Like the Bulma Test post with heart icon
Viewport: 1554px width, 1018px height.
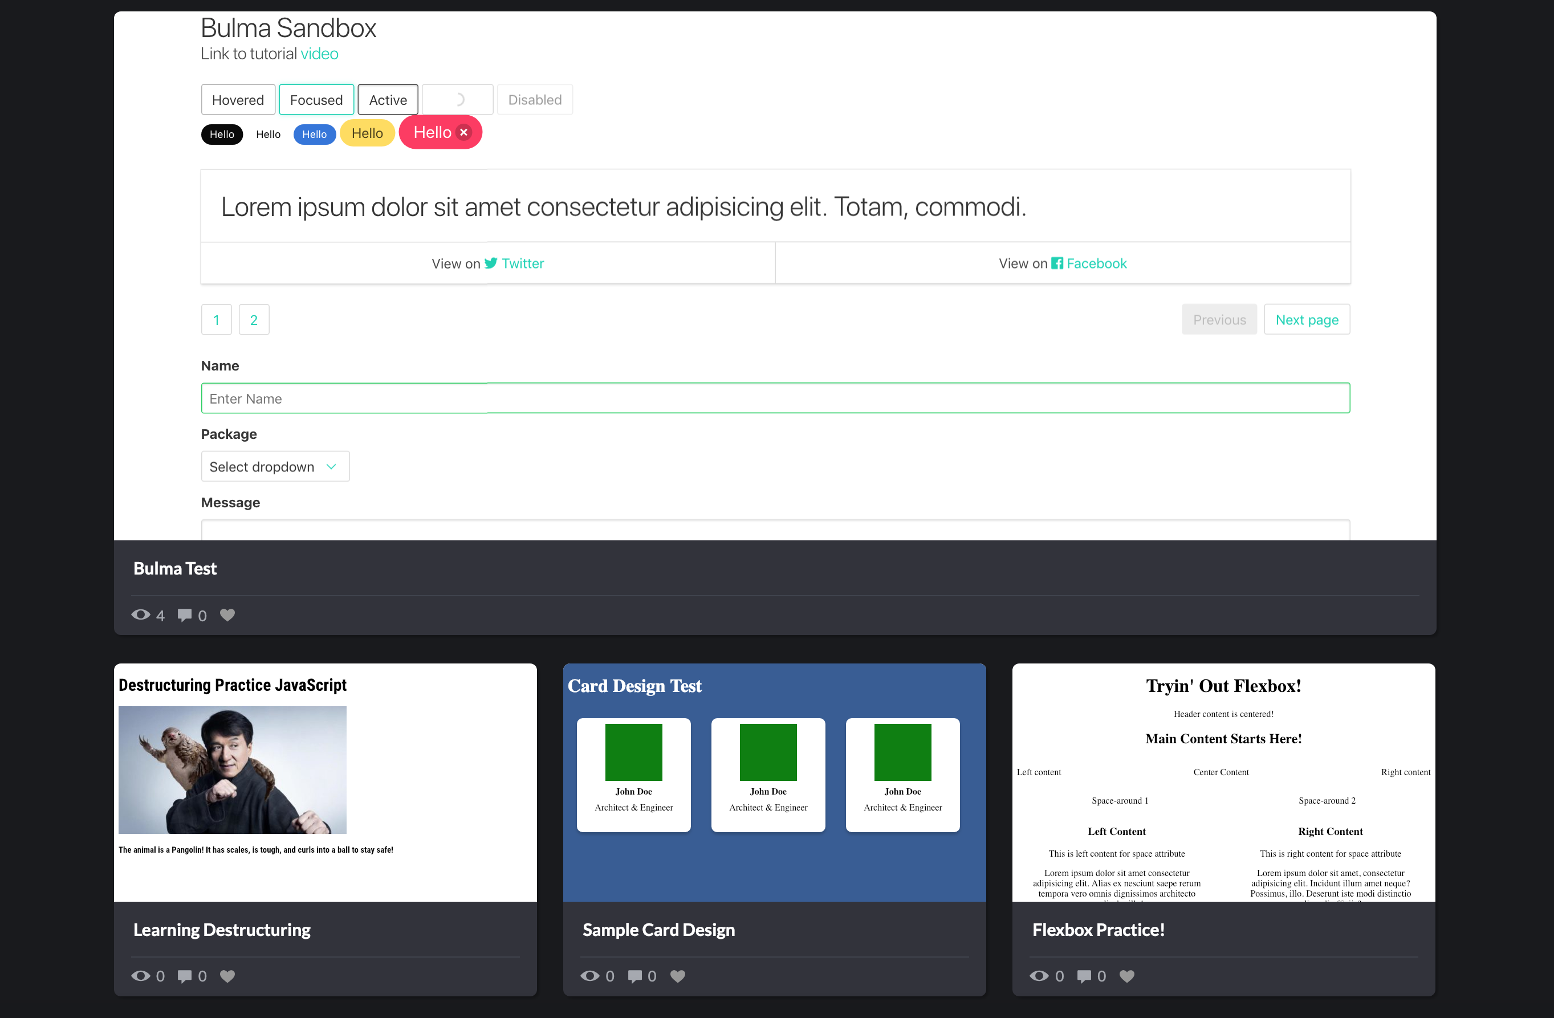[226, 614]
